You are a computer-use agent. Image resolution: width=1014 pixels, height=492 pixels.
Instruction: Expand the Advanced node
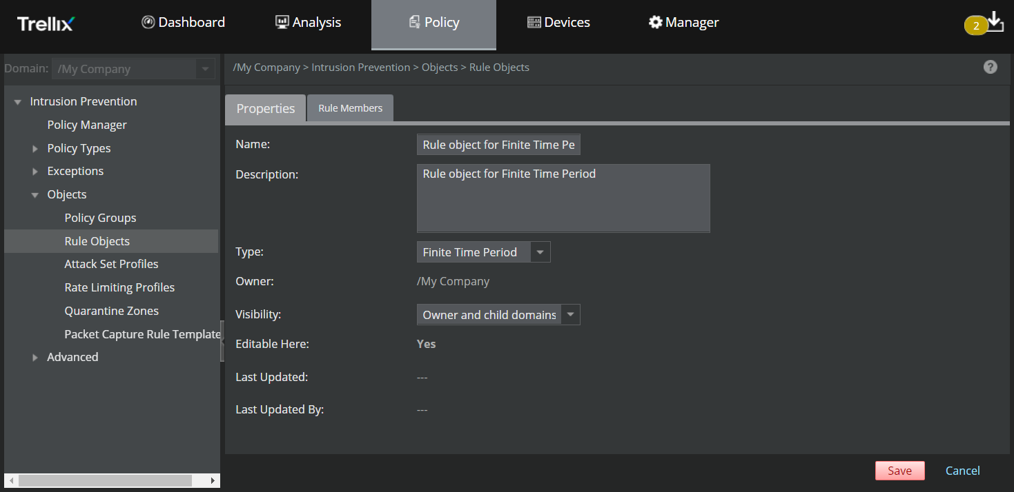click(x=35, y=358)
